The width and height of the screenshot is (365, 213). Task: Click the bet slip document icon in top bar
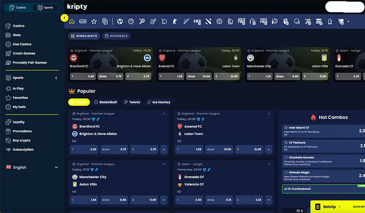[105, 22]
